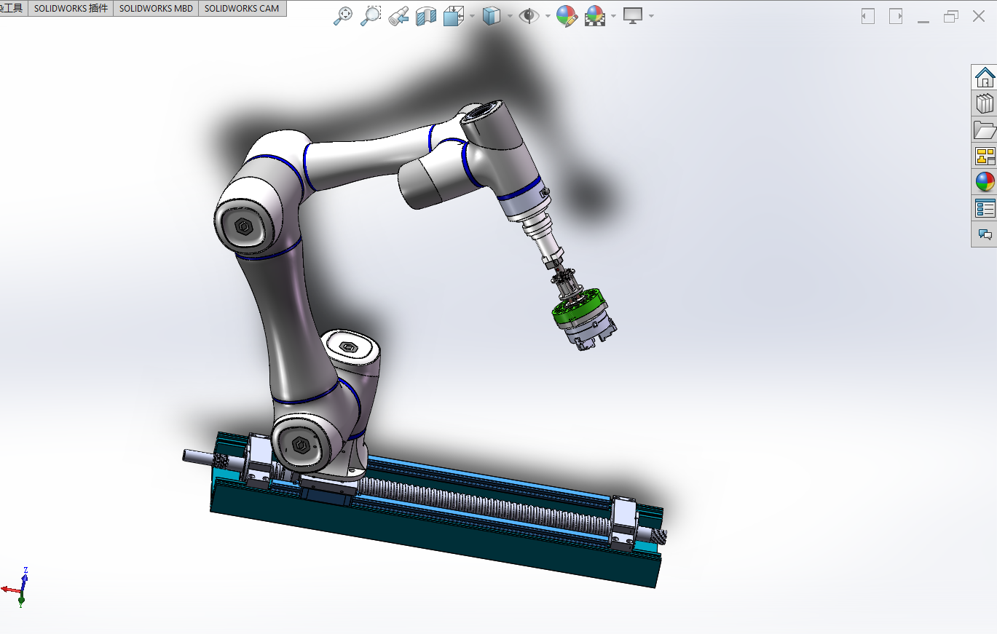Screen dimensions: 997x634
Task: Open the View Palette task pane
Action: [x=985, y=156]
